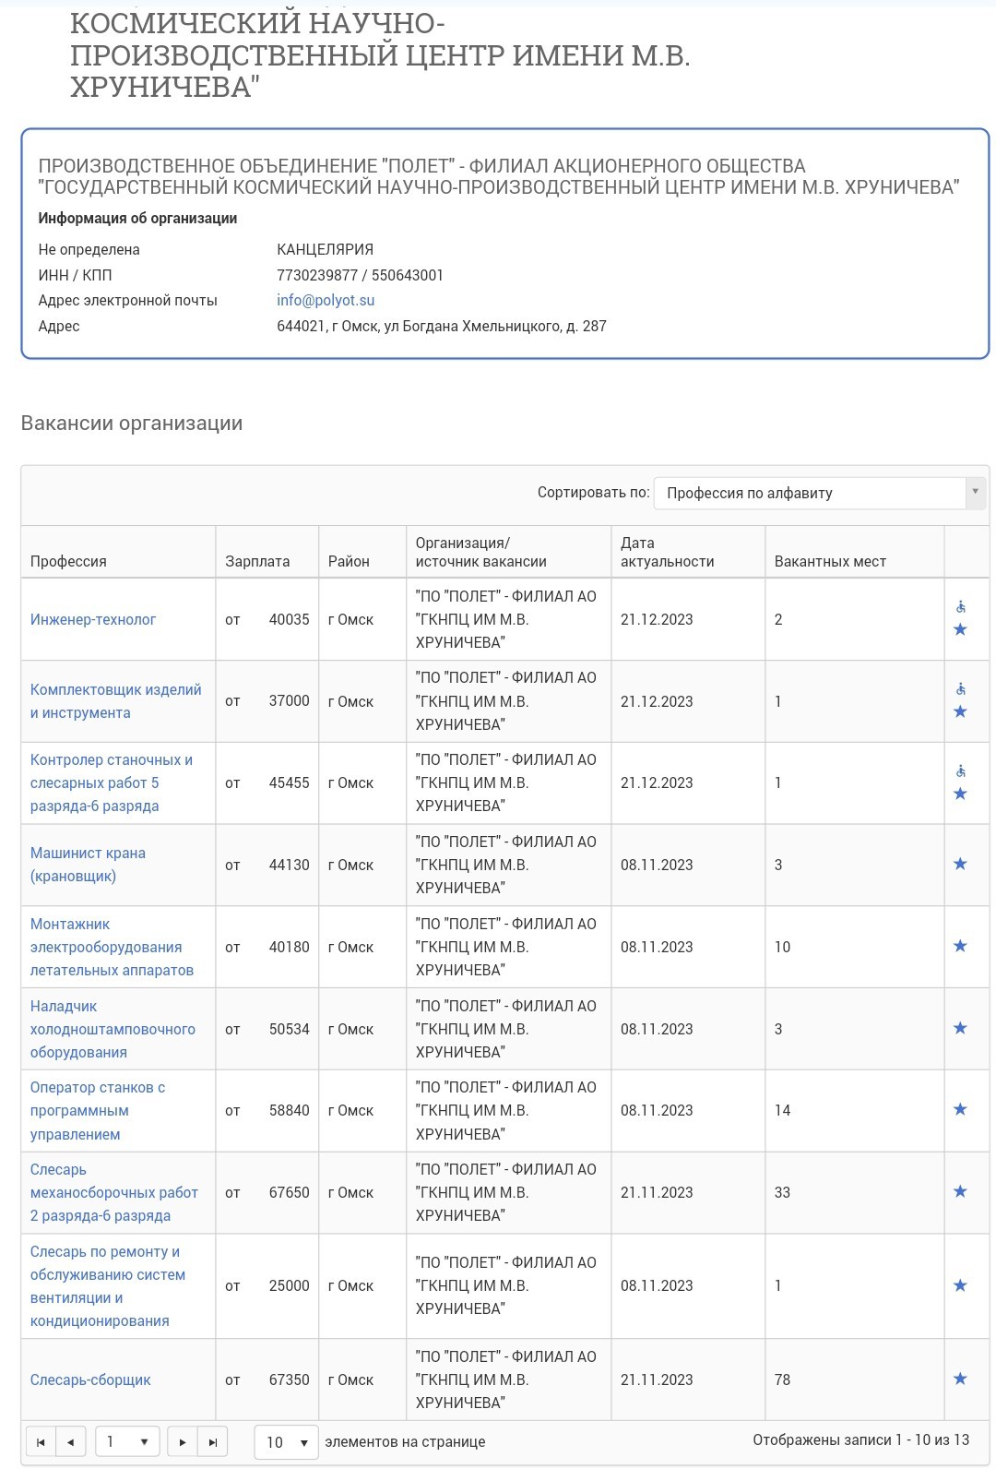Go to previous page of vacancies
The image size is (996, 1481).
[71, 1442]
